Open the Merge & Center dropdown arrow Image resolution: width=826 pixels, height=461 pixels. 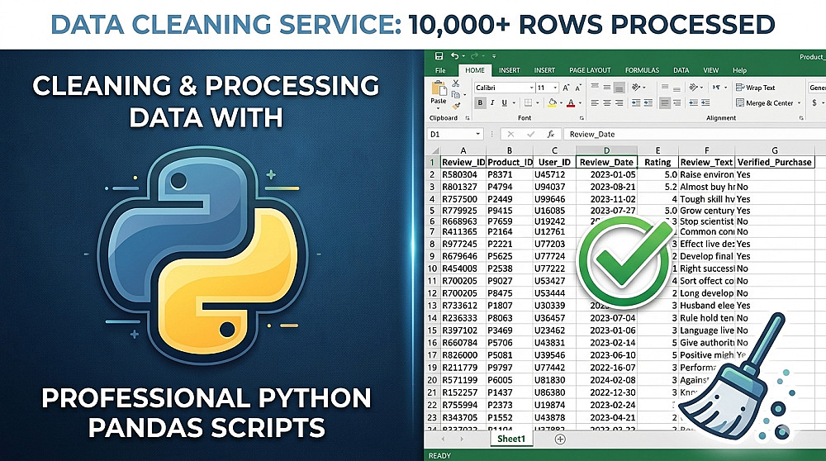(x=799, y=102)
